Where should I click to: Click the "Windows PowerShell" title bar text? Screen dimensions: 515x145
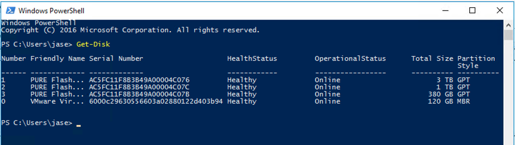51,11
